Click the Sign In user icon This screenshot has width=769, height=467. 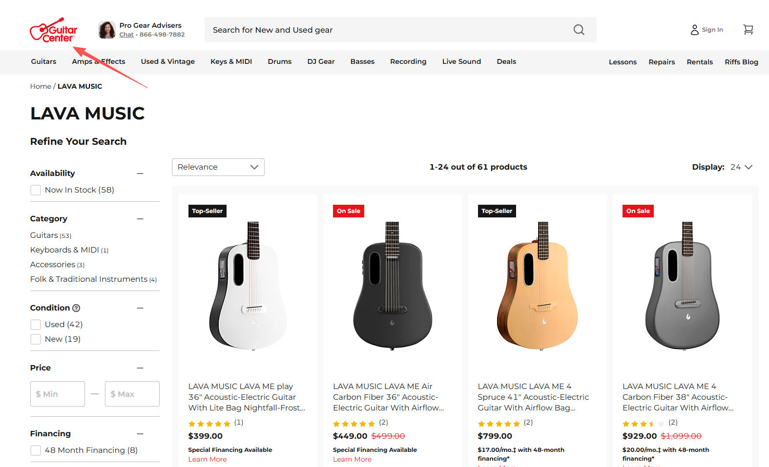pos(694,30)
